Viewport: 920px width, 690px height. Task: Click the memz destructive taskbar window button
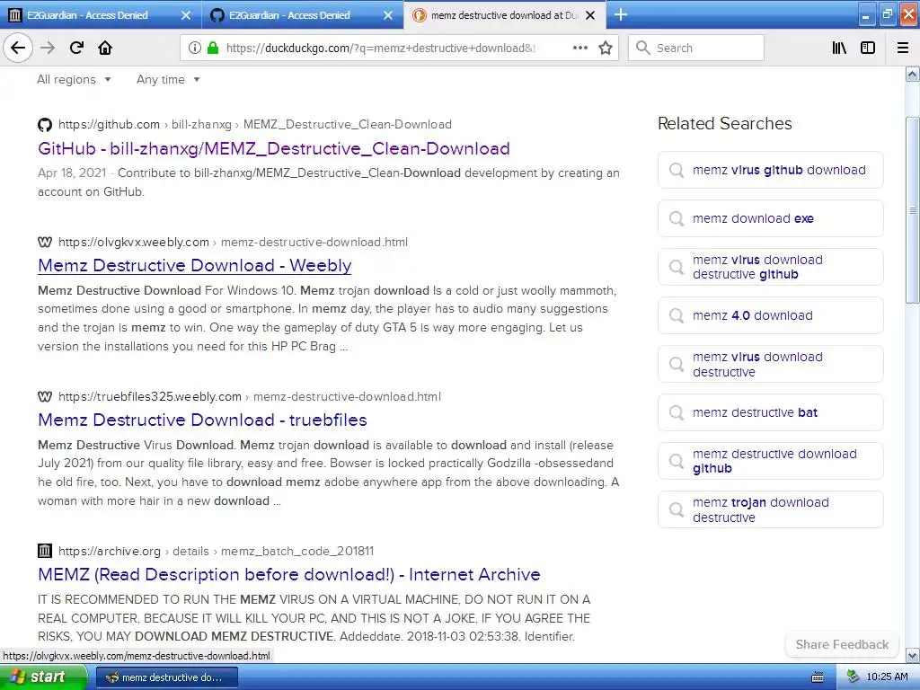click(x=166, y=677)
